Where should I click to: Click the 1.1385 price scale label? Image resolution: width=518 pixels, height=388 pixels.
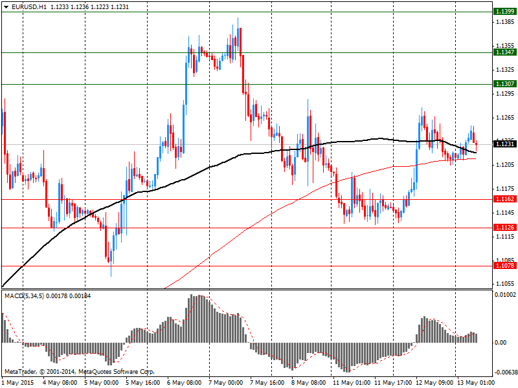505,22
